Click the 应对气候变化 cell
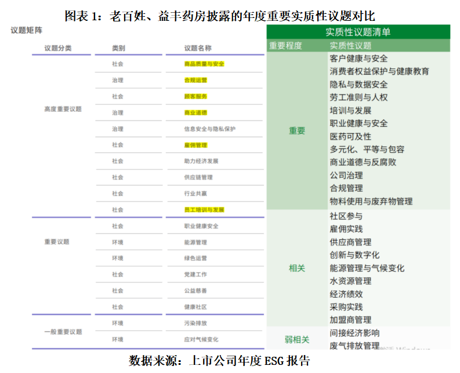 [x=201, y=339]
